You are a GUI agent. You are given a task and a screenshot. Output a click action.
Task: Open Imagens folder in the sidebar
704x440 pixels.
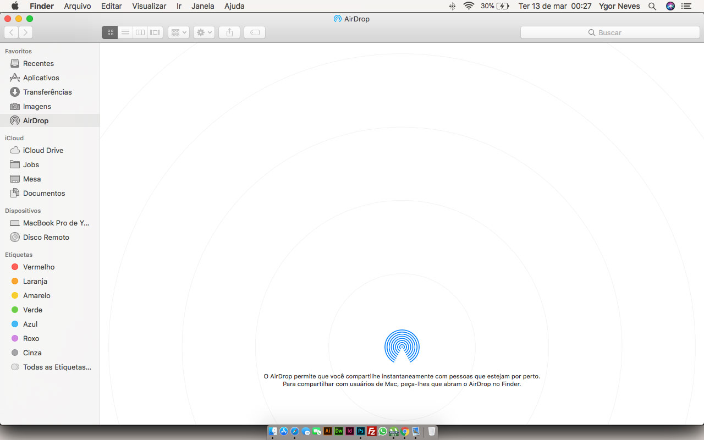pyautogui.click(x=50, y=106)
